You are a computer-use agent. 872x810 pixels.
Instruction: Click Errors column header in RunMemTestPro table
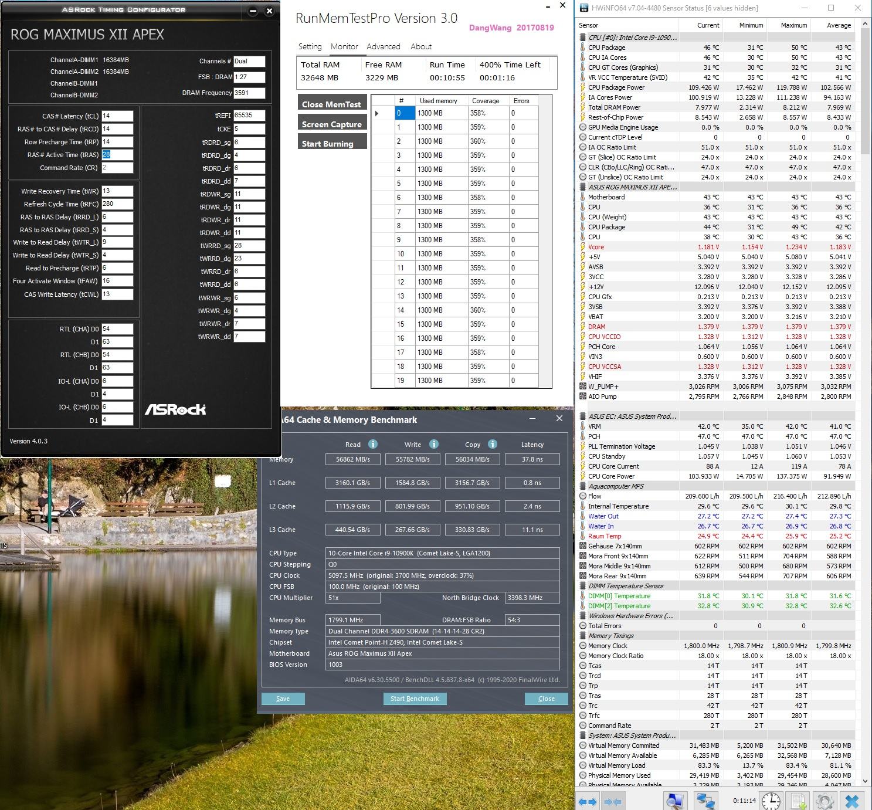(523, 101)
